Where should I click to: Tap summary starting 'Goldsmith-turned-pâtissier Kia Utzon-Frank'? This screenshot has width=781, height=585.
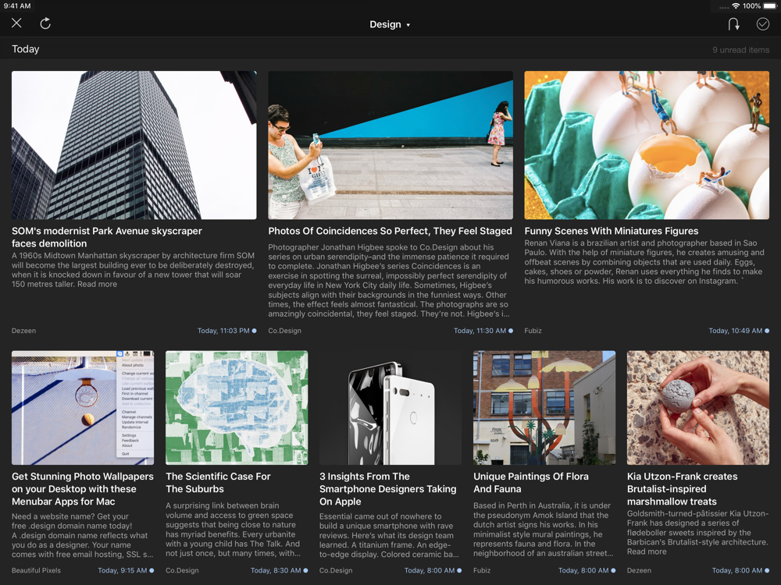click(x=697, y=532)
